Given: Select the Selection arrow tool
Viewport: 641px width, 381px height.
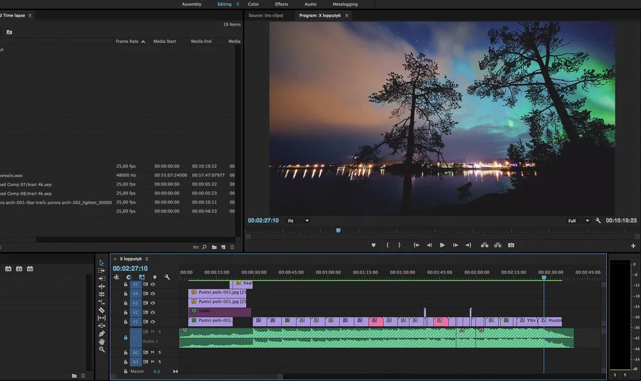Looking at the screenshot, I should tap(101, 263).
